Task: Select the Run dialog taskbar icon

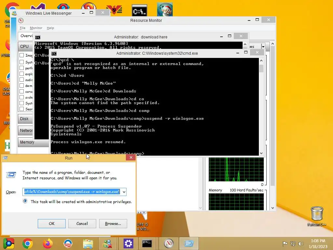Action: (x=189, y=243)
